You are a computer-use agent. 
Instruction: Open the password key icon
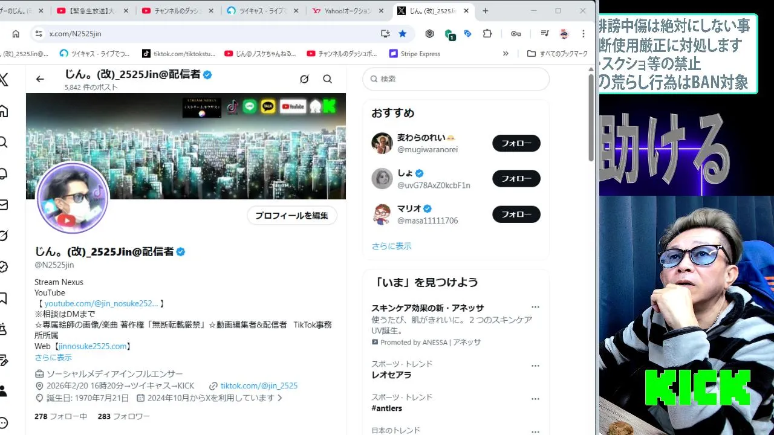tap(516, 34)
